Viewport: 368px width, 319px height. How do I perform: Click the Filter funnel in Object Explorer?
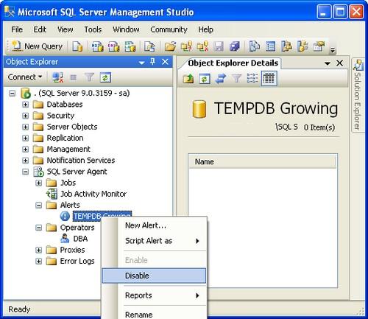point(89,77)
